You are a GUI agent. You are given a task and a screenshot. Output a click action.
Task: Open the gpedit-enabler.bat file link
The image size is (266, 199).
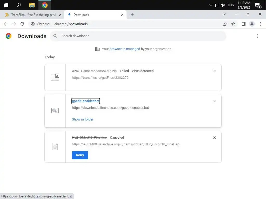pos(86,101)
